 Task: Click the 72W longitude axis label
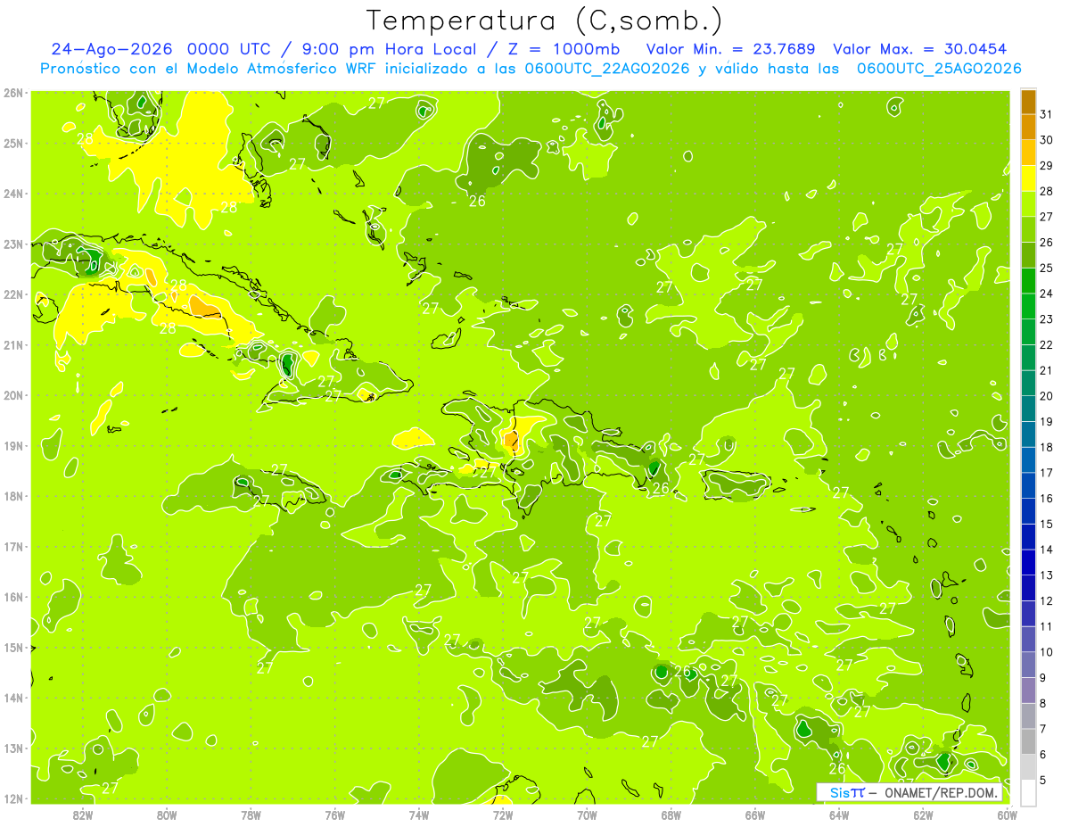click(503, 815)
